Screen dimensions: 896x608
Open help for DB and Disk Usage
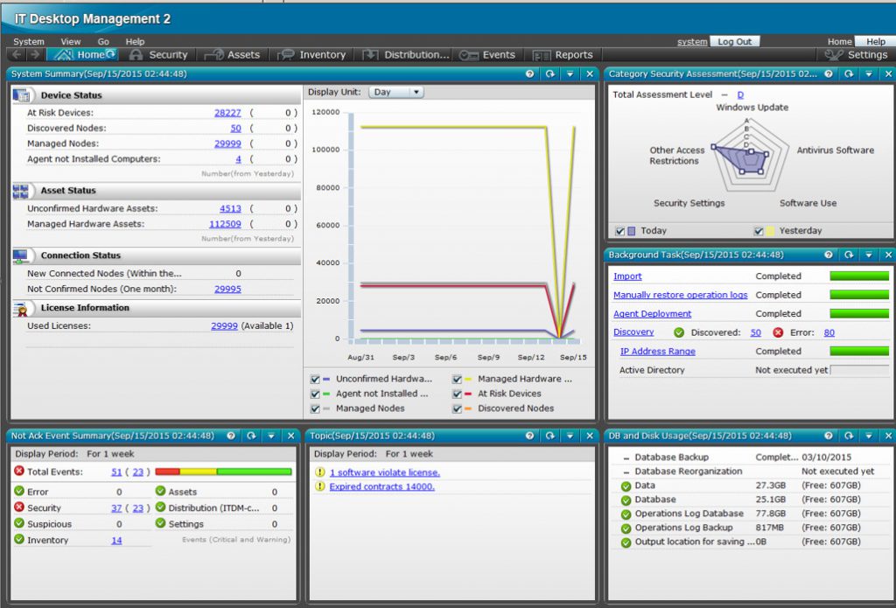point(829,436)
